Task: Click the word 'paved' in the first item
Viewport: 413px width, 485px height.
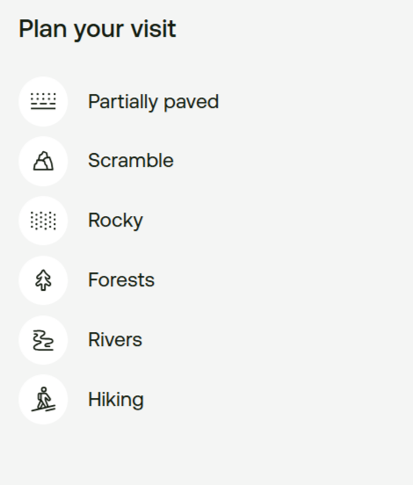Action: (192, 103)
